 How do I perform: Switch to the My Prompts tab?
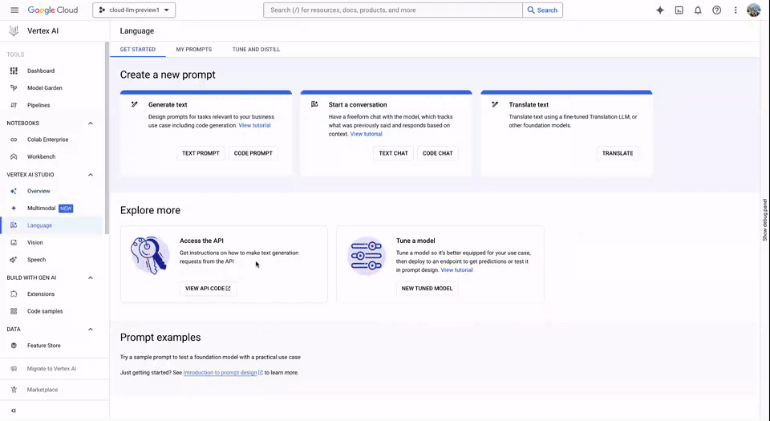coord(194,49)
